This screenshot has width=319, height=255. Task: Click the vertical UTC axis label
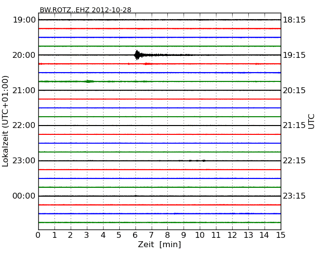311,122
